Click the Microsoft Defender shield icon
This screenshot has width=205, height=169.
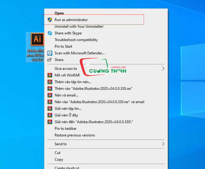pyautogui.click(x=50, y=53)
